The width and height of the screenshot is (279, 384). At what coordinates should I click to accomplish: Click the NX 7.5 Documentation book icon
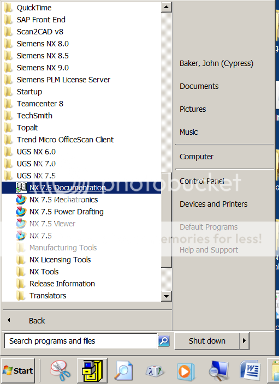point(21,188)
